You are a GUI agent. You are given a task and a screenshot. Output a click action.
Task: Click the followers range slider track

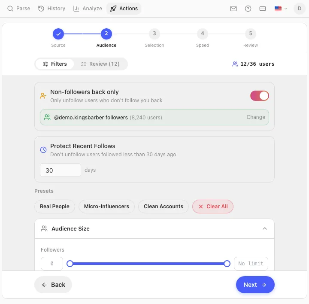point(148,264)
